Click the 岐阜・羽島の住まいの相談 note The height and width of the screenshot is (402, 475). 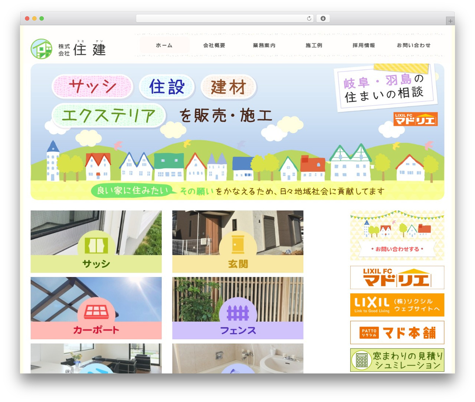386,88
